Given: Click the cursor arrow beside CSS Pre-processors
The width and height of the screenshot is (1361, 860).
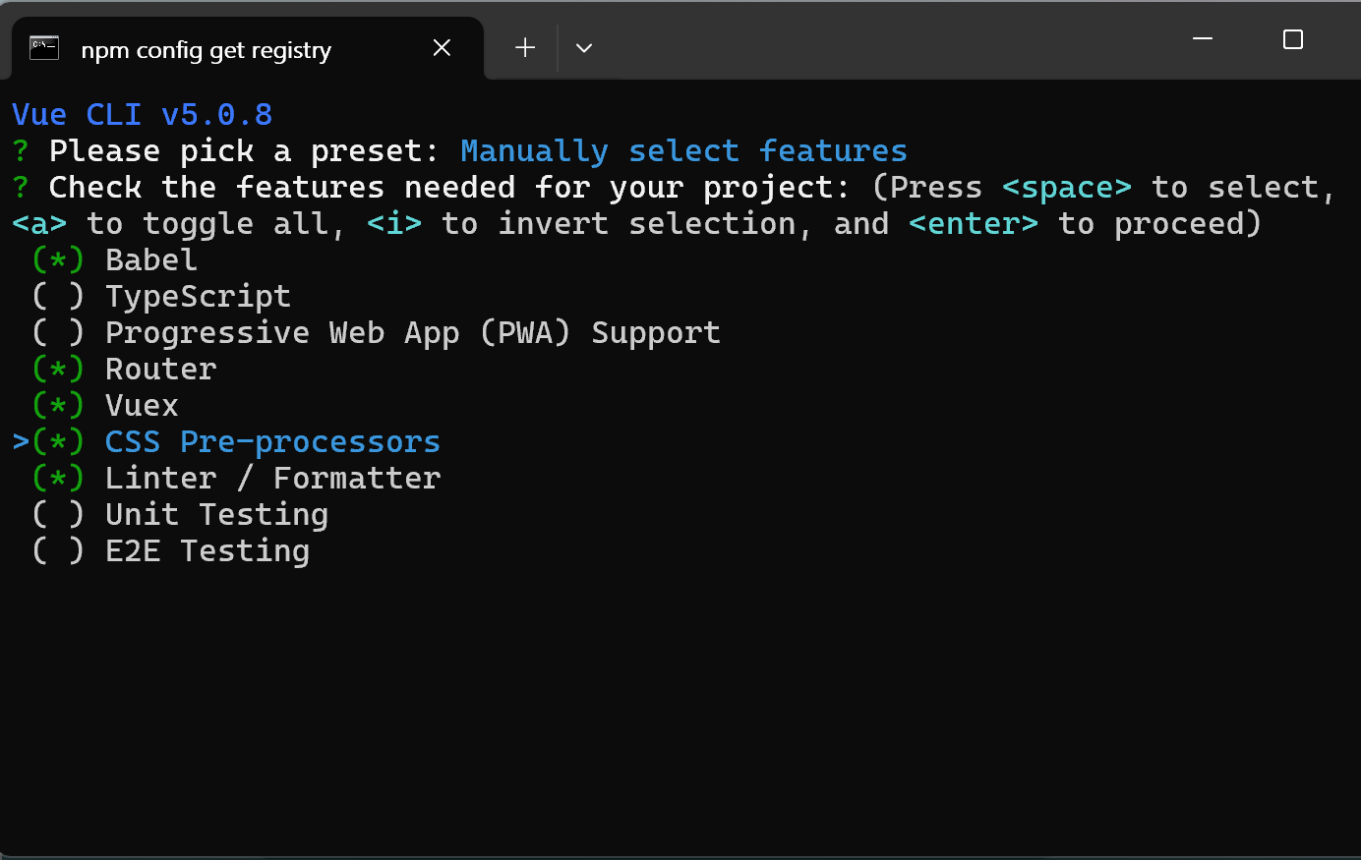Looking at the screenshot, I should tap(21, 442).
